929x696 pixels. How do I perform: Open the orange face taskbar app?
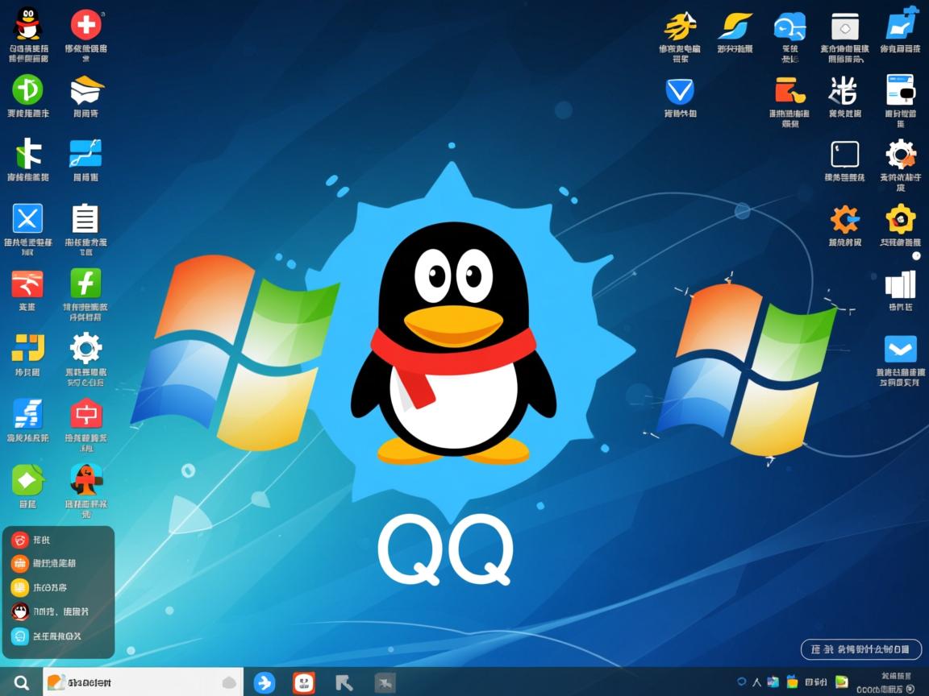click(304, 682)
